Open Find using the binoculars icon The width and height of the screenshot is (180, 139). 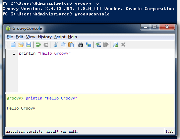click(x=80, y=45)
